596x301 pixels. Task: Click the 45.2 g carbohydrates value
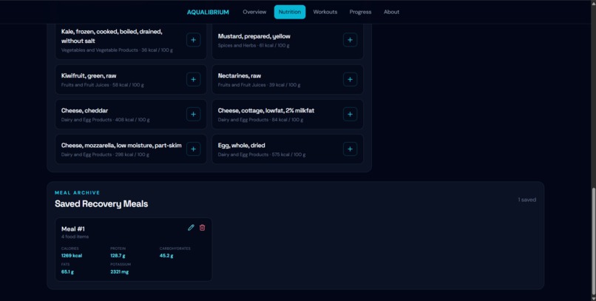(x=166, y=256)
